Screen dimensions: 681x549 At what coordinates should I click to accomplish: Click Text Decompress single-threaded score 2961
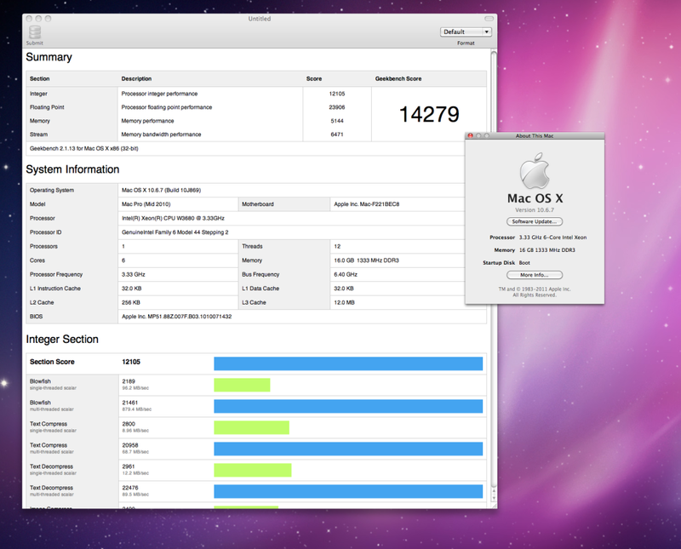129,466
